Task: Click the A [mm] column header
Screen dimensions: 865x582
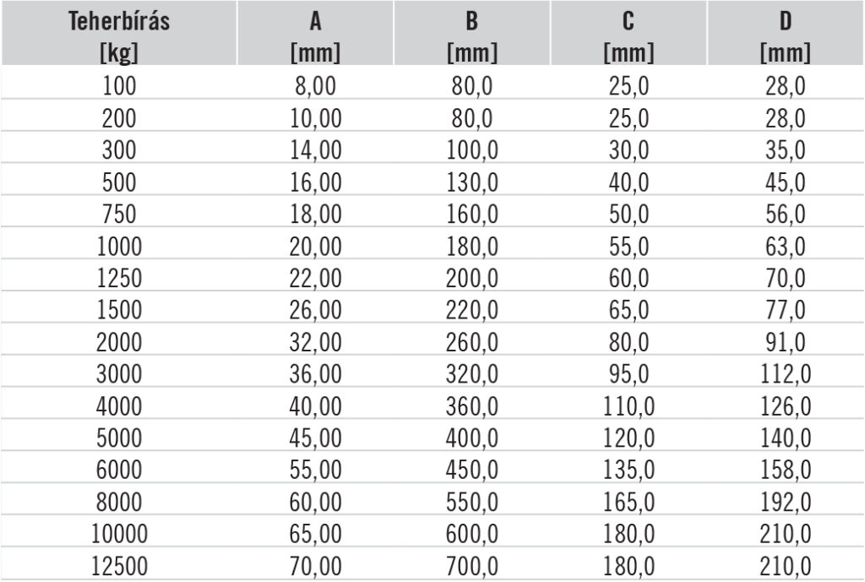Action: [x=315, y=33]
